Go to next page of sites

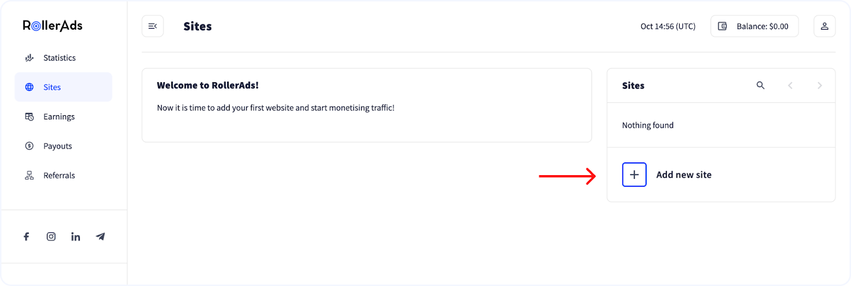(820, 85)
